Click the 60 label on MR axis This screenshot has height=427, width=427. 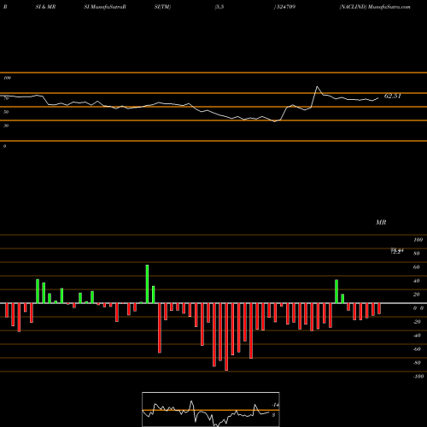pos(417,267)
